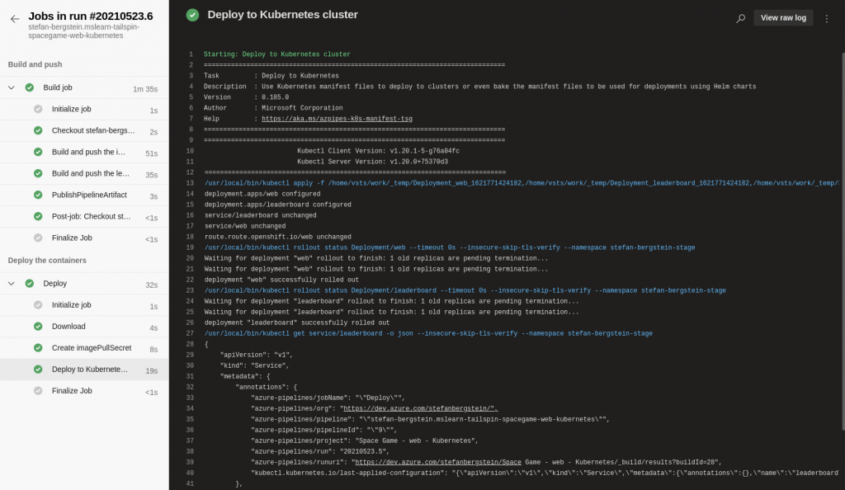Click green check beside Post-job: Checkout
The image size is (845, 490).
[x=38, y=216]
